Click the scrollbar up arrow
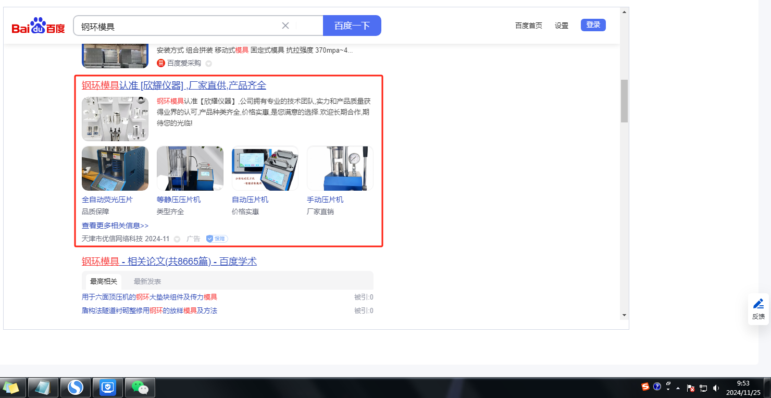This screenshot has height=398, width=771. point(624,11)
